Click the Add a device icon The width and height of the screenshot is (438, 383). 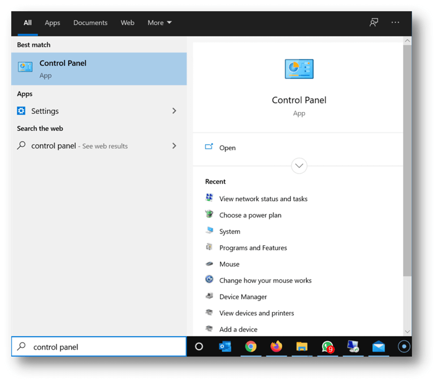pos(209,328)
